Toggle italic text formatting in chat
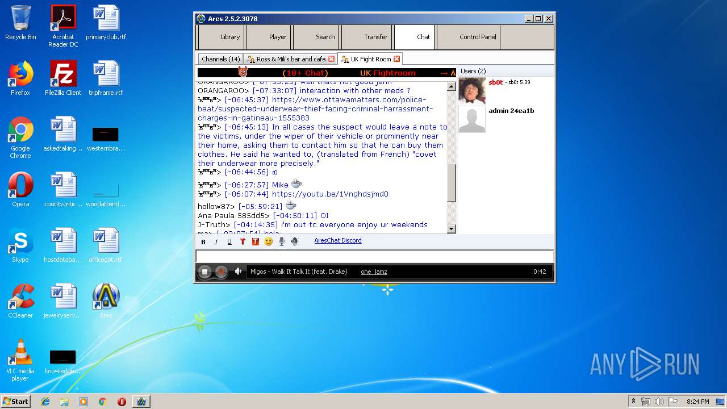The height and width of the screenshot is (409, 727). 216,241
